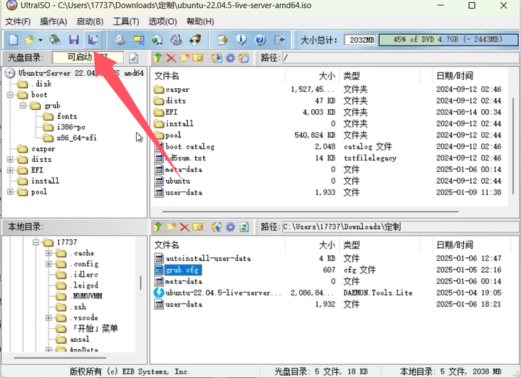Click the virtual drive with disc icon
521x378 pixels.
pyautogui.click(x=177, y=40)
